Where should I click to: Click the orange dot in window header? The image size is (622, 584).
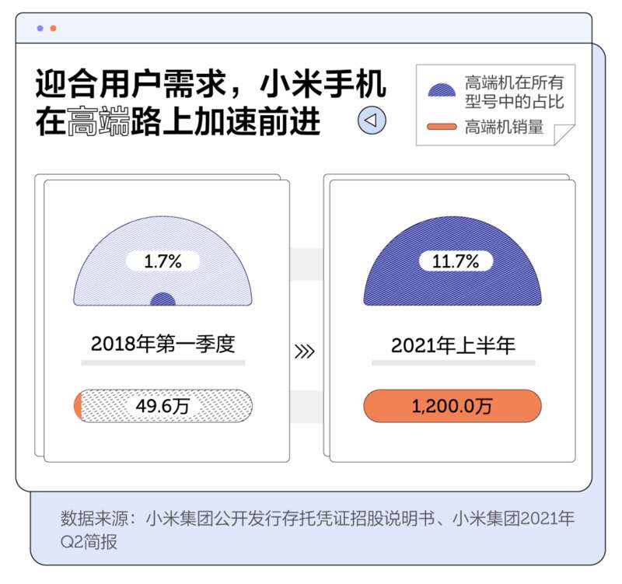pyautogui.click(x=53, y=28)
